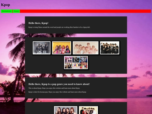Click the Kpop page title heading
The height and width of the screenshot is (114, 152).
click(x=6, y=5)
